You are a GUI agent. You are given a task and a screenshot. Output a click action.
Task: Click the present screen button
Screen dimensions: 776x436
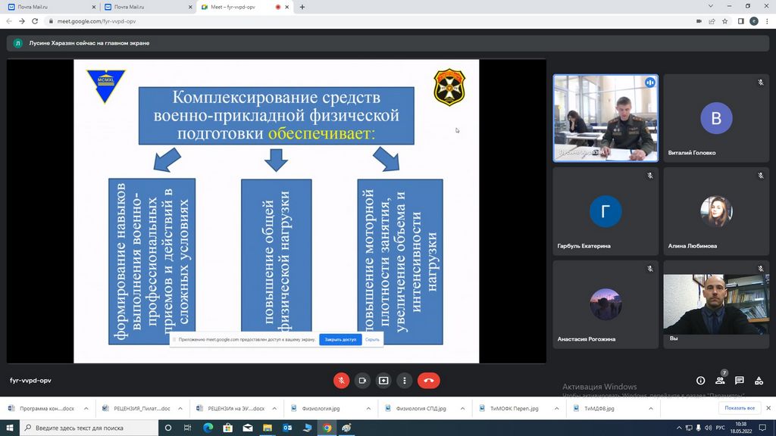(383, 381)
